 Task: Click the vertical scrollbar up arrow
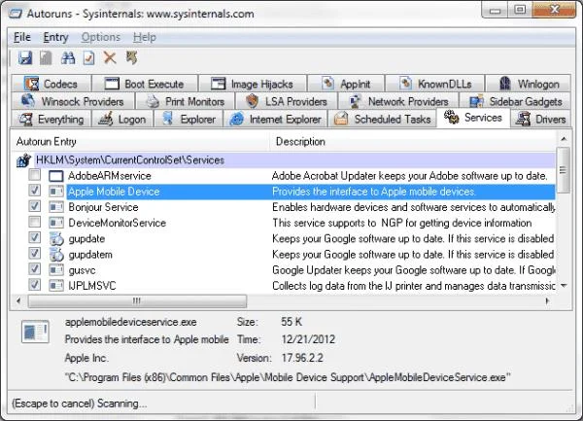(564, 139)
